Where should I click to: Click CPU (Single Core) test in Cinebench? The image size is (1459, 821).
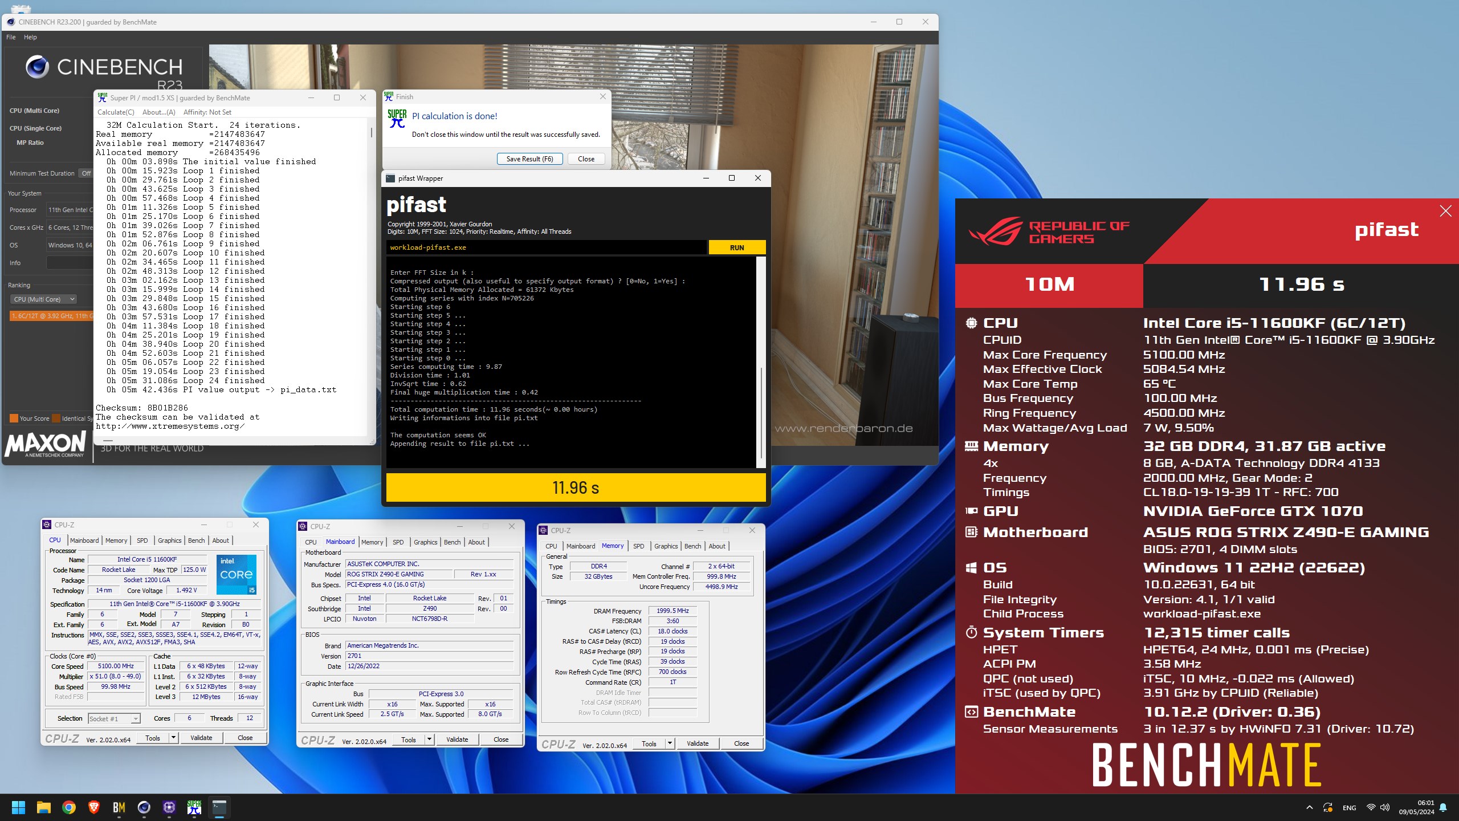tap(35, 128)
